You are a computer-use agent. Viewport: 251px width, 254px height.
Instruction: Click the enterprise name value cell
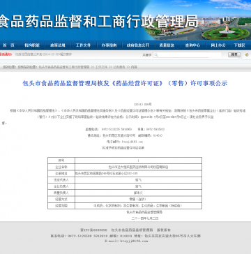[138, 167]
